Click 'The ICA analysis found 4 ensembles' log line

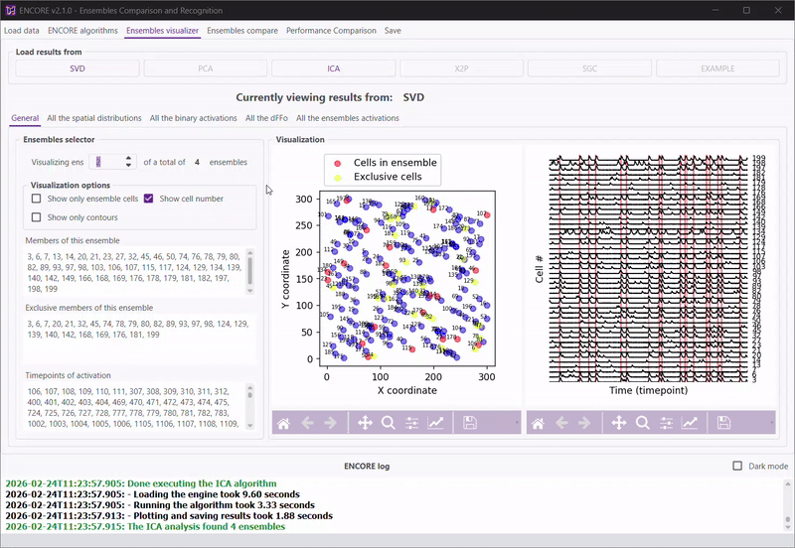pyautogui.click(x=145, y=527)
